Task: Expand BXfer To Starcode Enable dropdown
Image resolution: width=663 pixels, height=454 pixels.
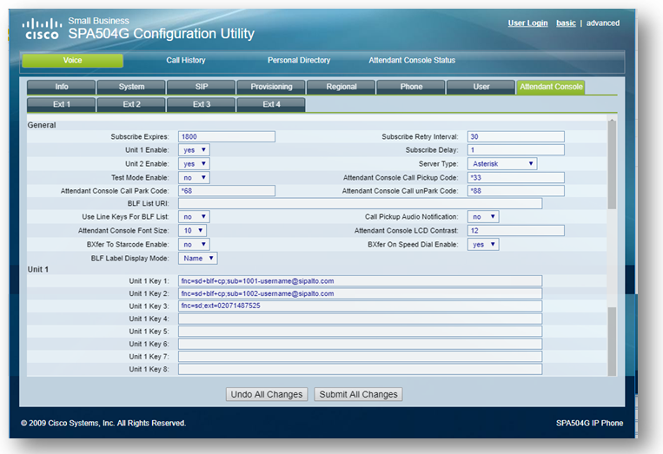Action: 194,245
